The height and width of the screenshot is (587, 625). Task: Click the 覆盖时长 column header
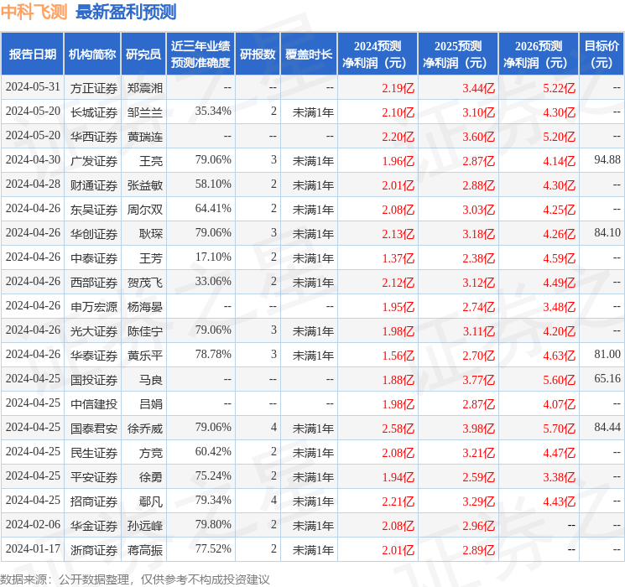(309, 54)
